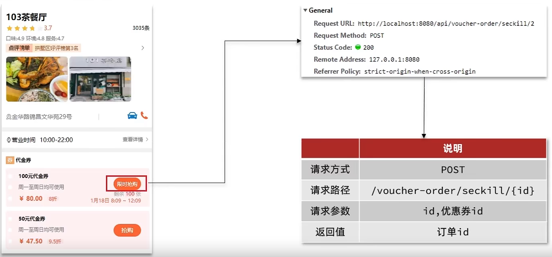Click the id,优惠券id parameter cell
The image size is (552, 257).
tap(453, 212)
